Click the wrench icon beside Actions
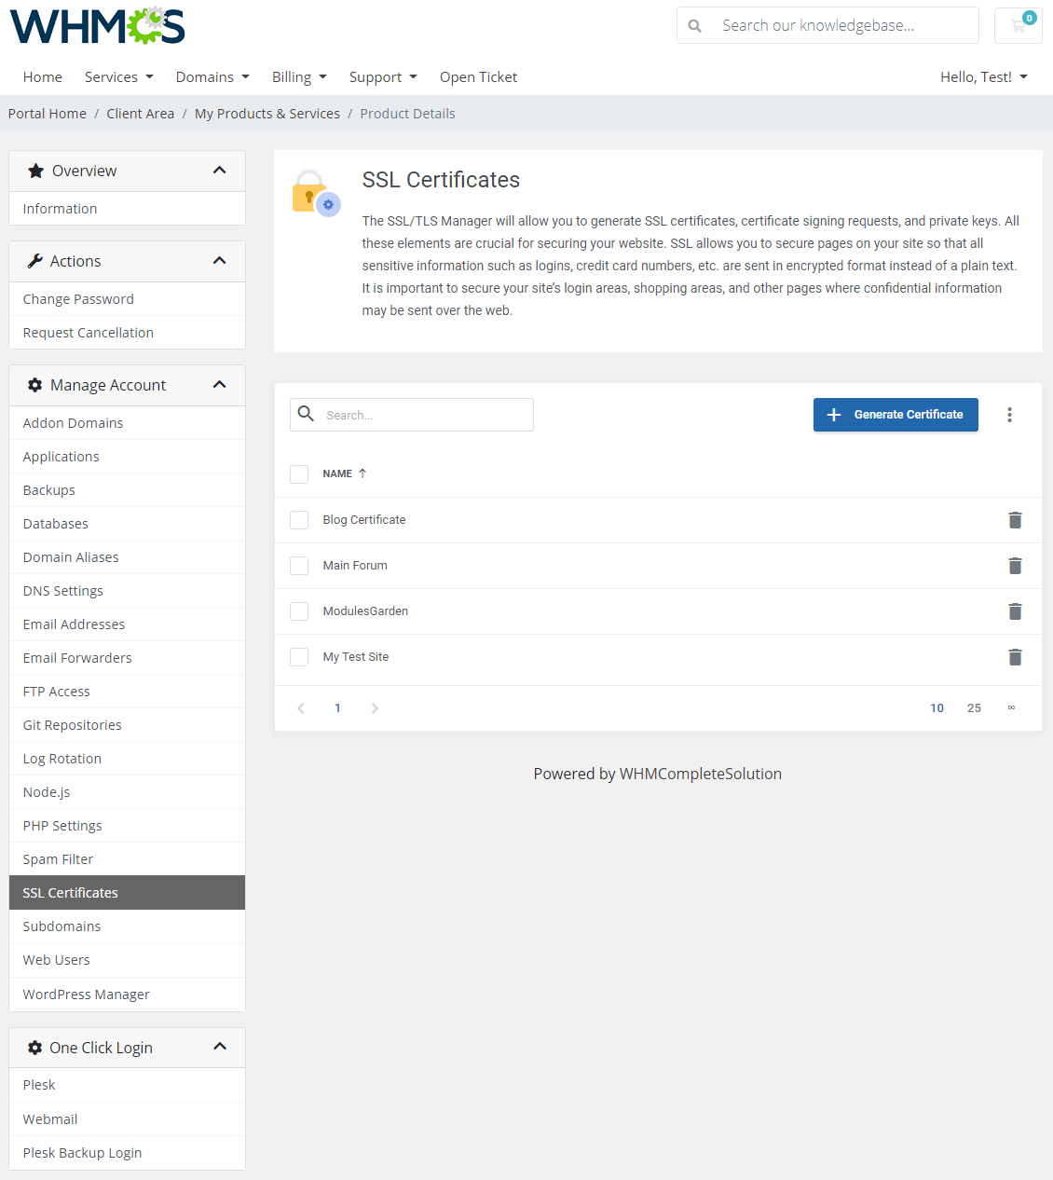This screenshot has width=1053, height=1180. [x=35, y=261]
